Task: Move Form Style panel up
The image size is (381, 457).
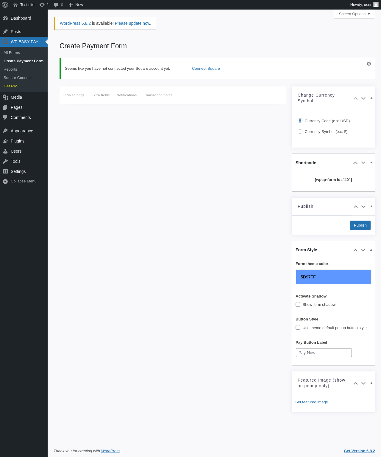Action: [355, 250]
